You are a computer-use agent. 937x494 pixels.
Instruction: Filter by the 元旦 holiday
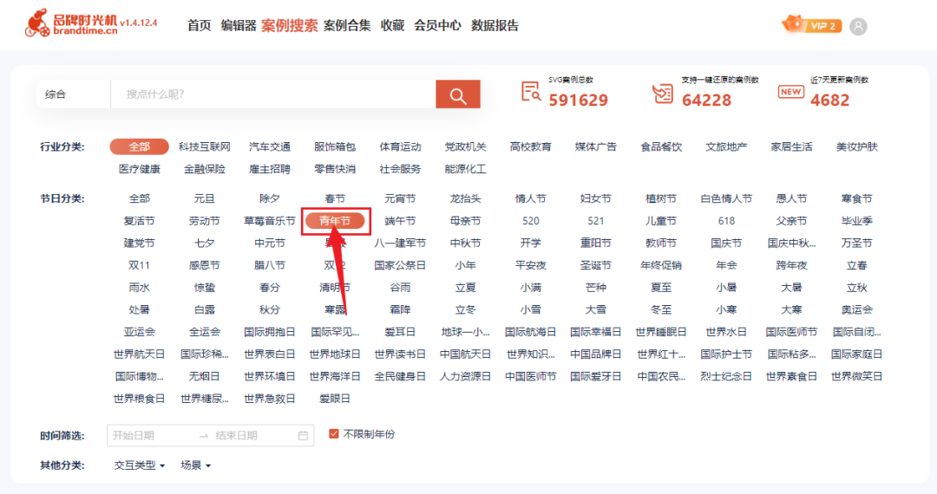tap(205, 198)
